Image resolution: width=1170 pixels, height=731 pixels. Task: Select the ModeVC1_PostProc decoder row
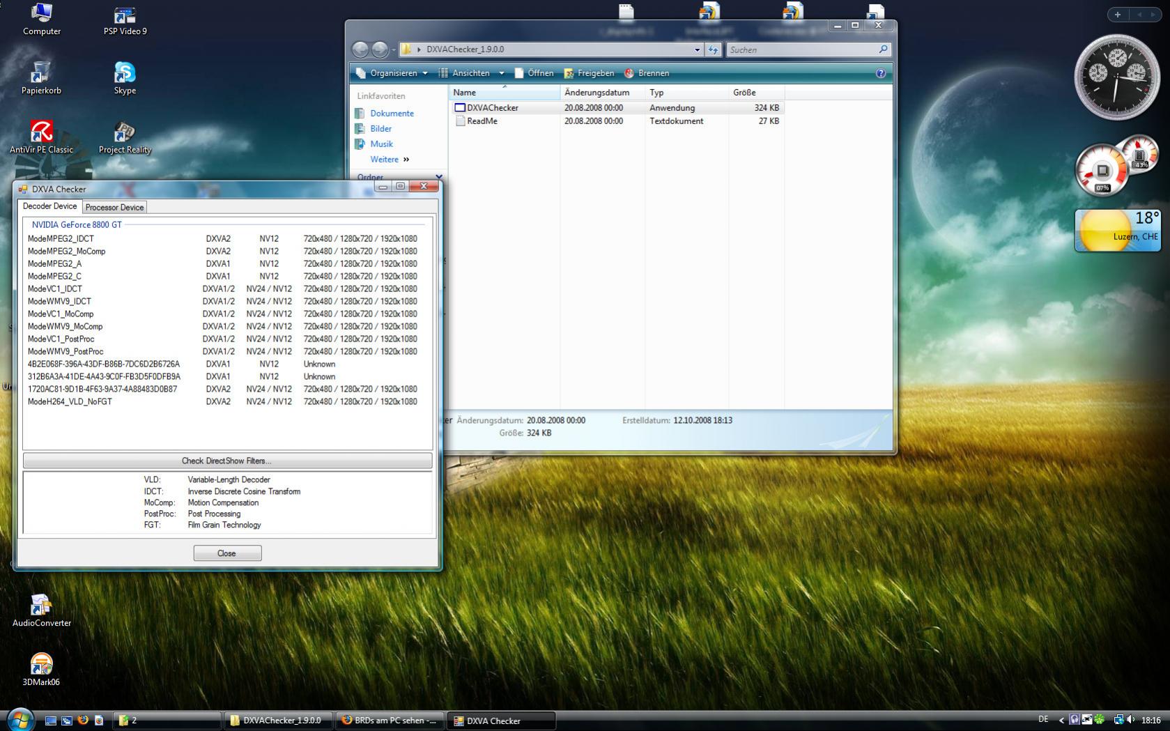(x=223, y=339)
